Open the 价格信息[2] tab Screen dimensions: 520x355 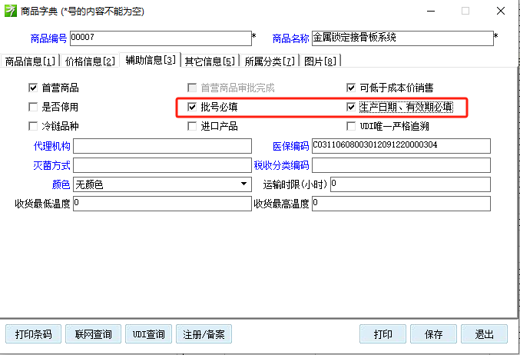(91, 61)
